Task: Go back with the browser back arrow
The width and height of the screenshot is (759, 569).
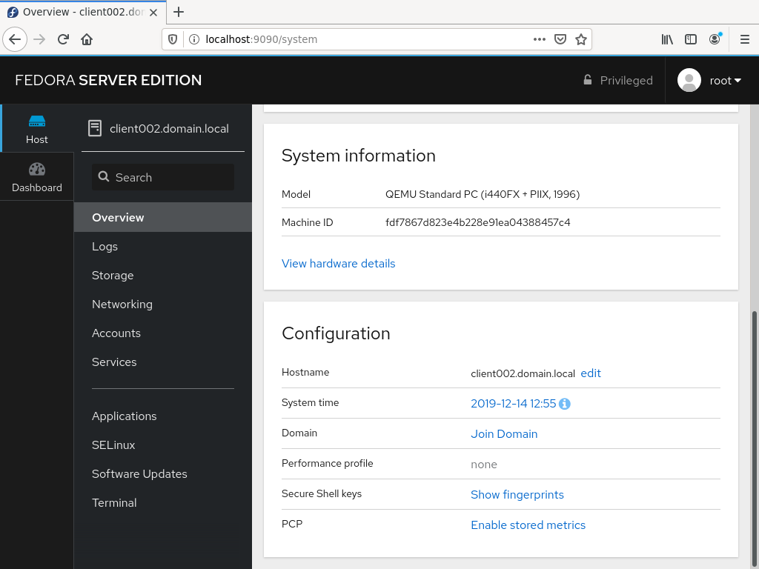Action: point(15,39)
